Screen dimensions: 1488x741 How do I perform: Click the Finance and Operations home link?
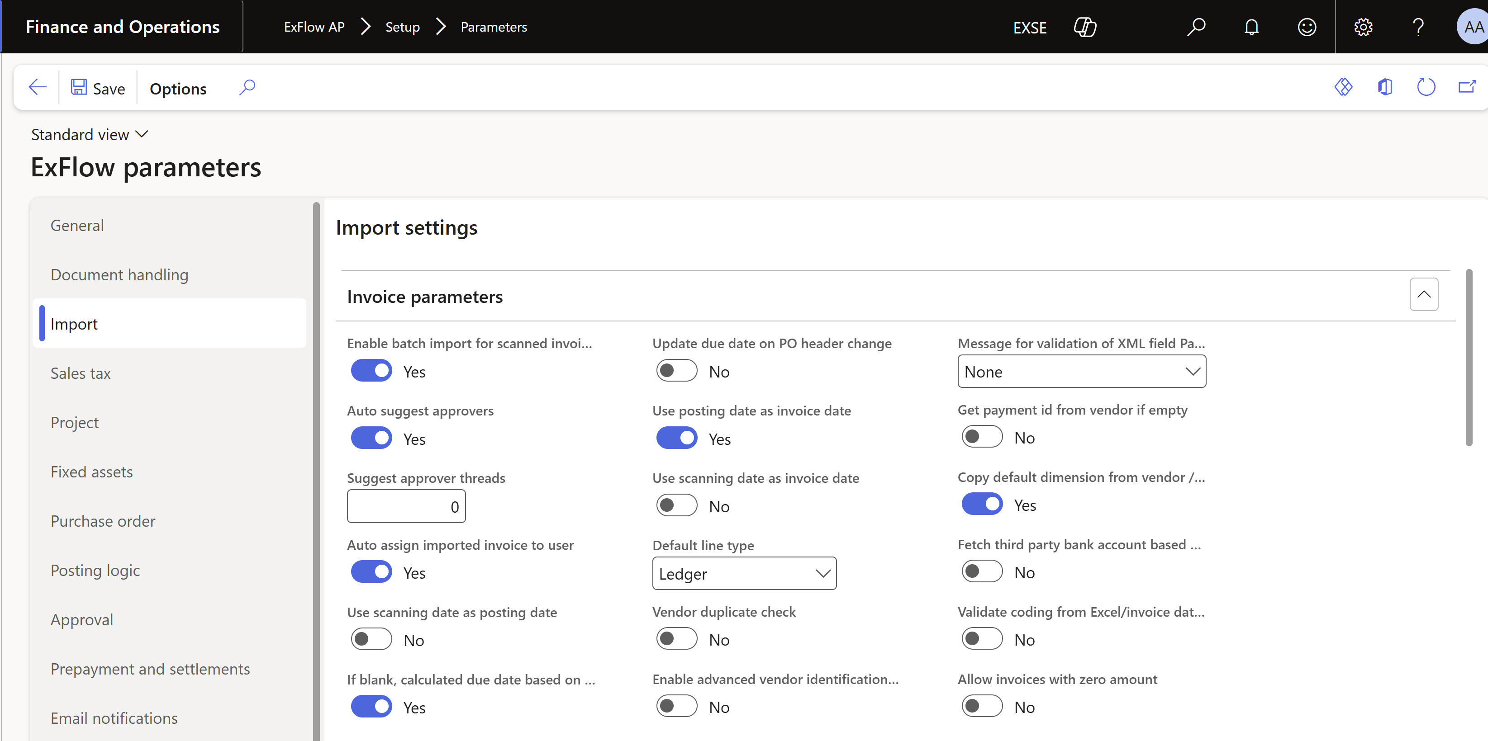coord(123,27)
